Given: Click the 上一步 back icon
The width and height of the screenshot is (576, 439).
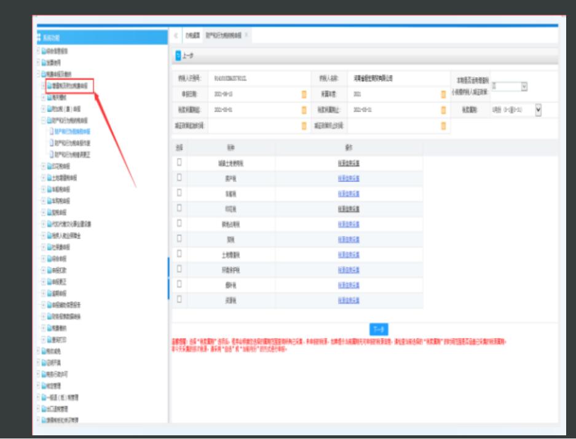Looking at the screenshot, I should pyautogui.click(x=178, y=56).
